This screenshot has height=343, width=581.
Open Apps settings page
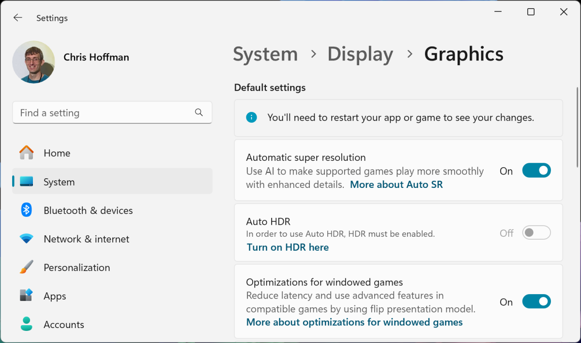pyautogui.click(x=112, y=296)
